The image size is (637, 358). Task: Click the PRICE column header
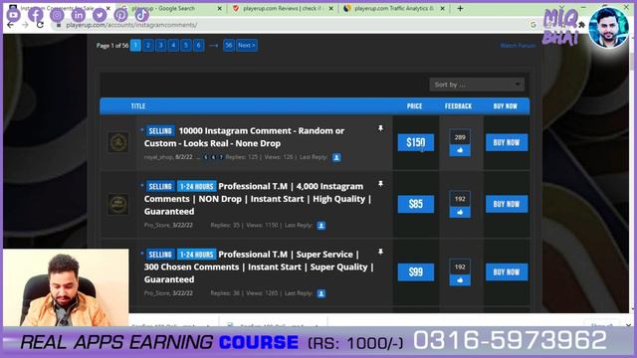(x=414, y=106)
